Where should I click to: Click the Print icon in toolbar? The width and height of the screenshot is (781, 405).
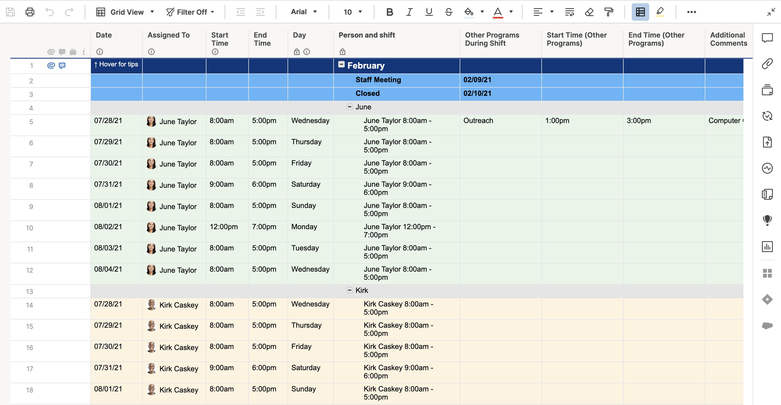[x=30, y=12]
